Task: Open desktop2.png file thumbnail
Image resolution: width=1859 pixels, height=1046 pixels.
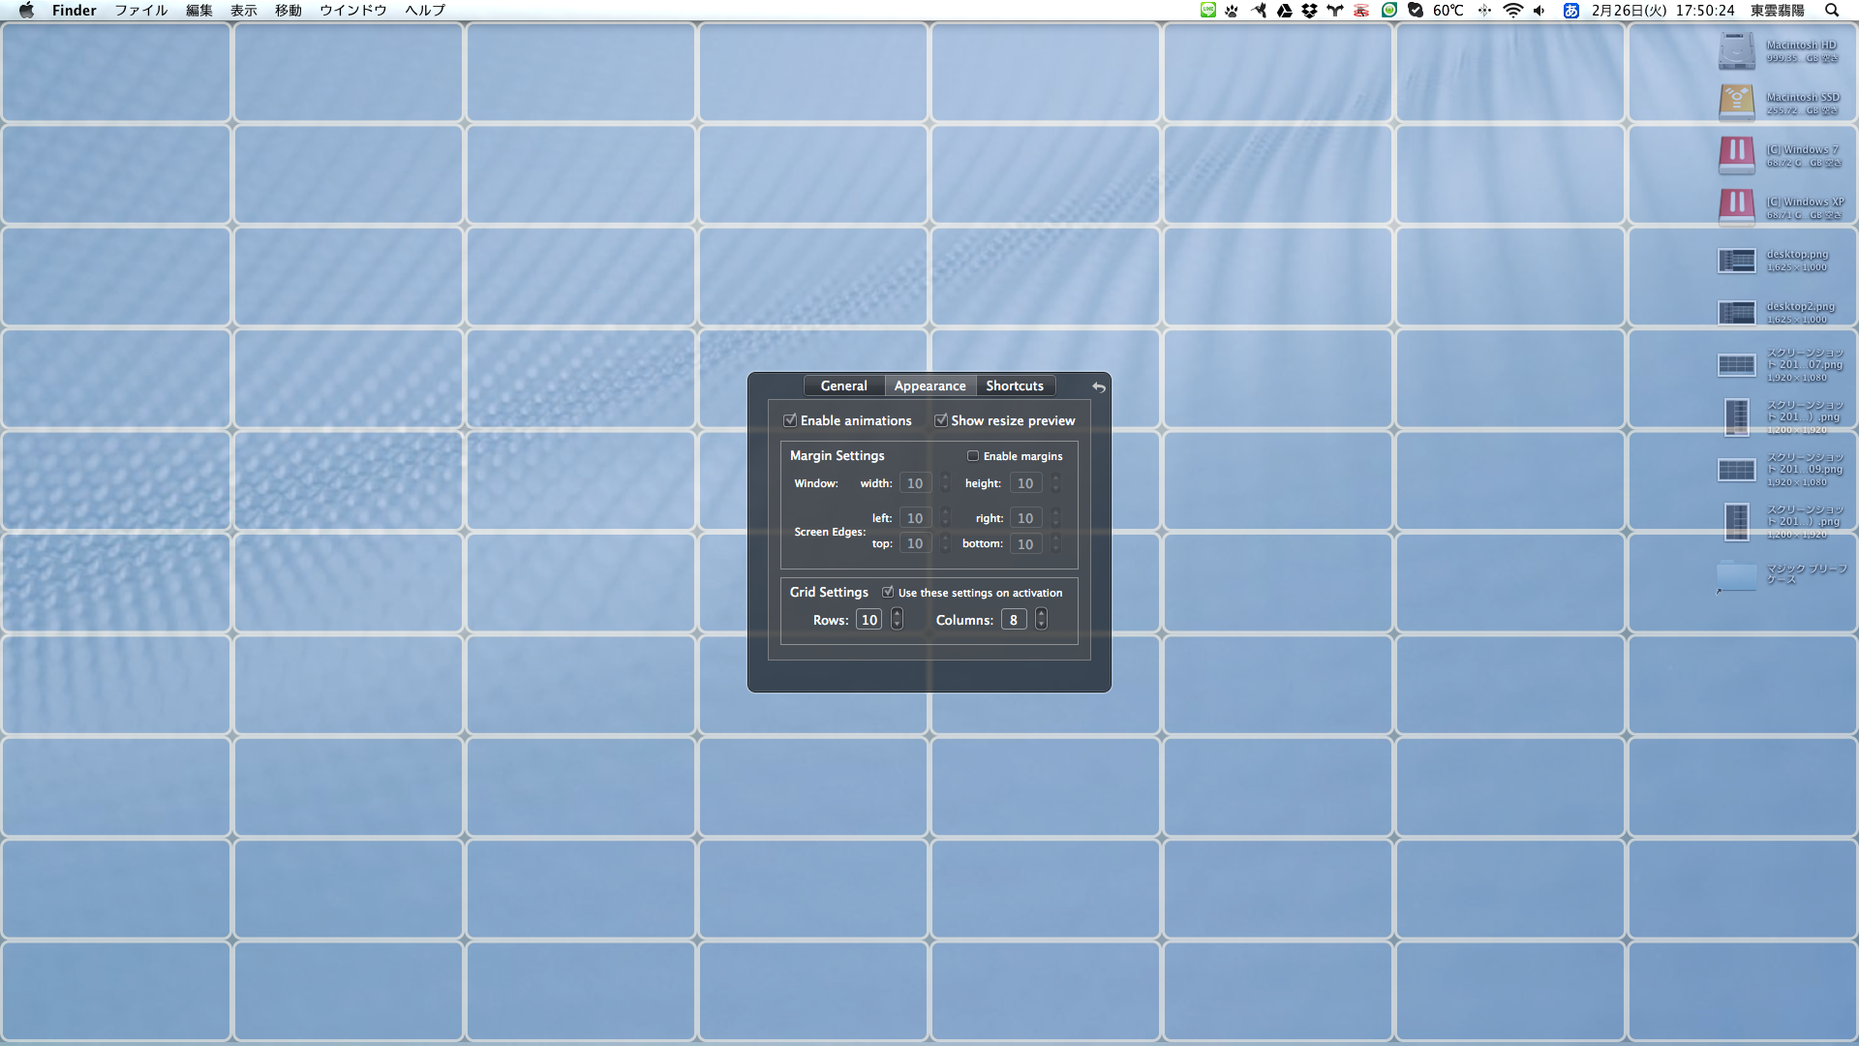Action: coord(1736,313)
